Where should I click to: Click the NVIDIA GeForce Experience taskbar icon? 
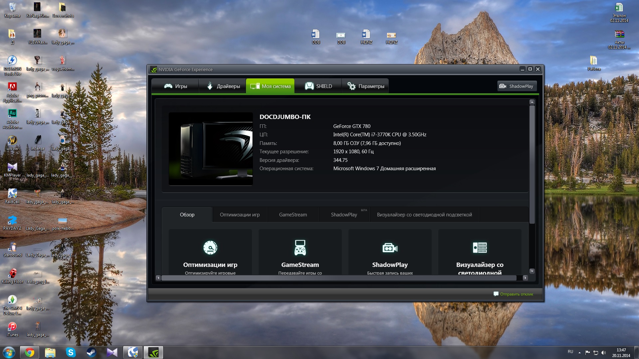(153, 352)
